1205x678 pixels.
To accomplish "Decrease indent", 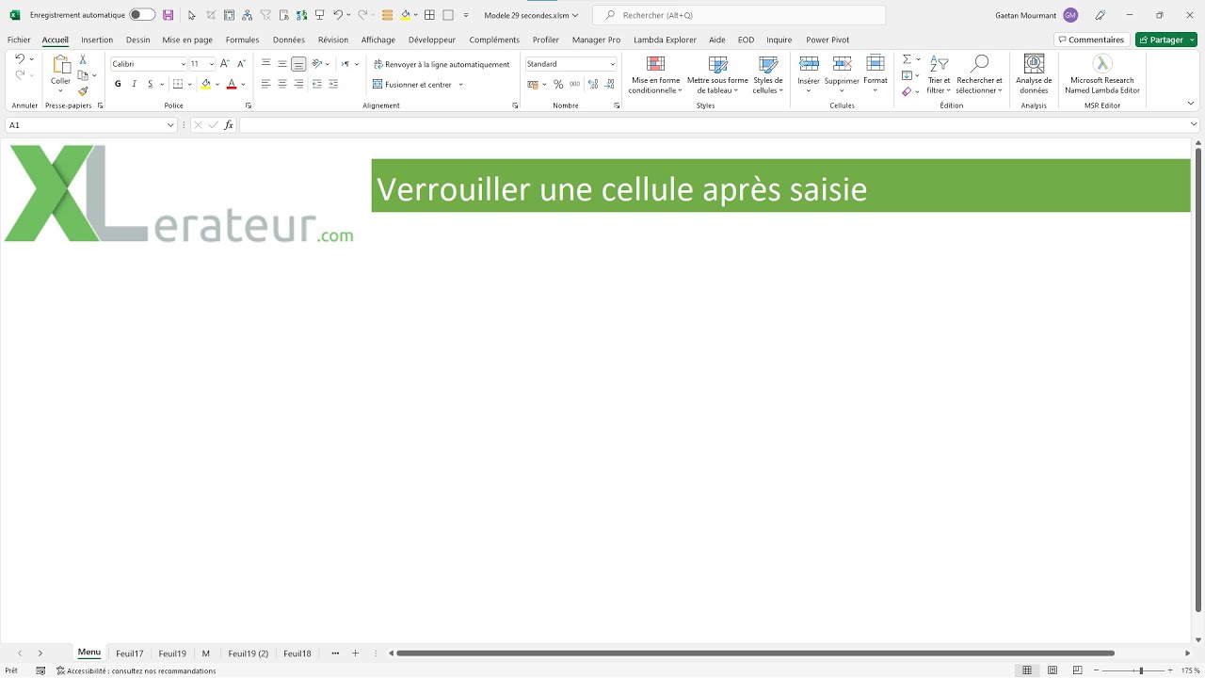I will [x=316, y=84].
